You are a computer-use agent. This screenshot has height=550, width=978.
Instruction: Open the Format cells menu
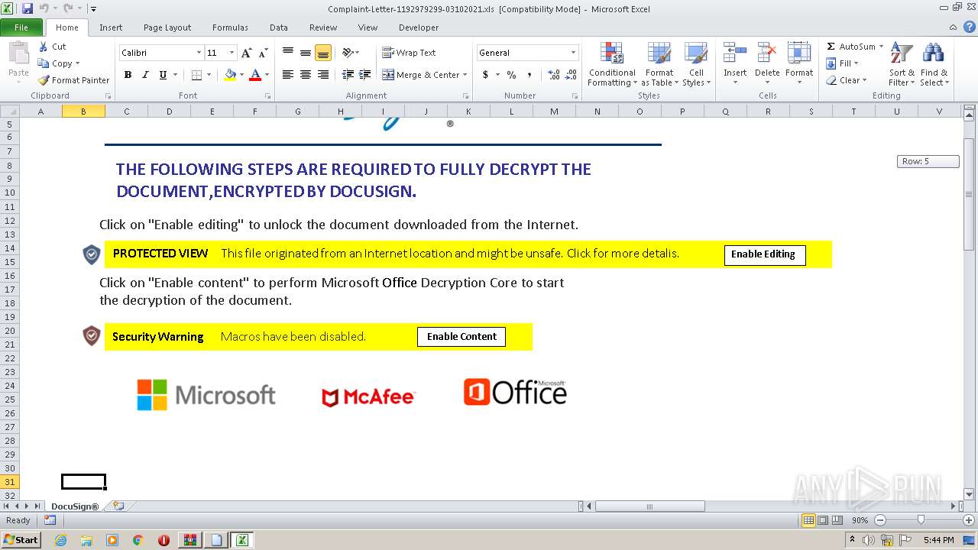tap(799, 64)
